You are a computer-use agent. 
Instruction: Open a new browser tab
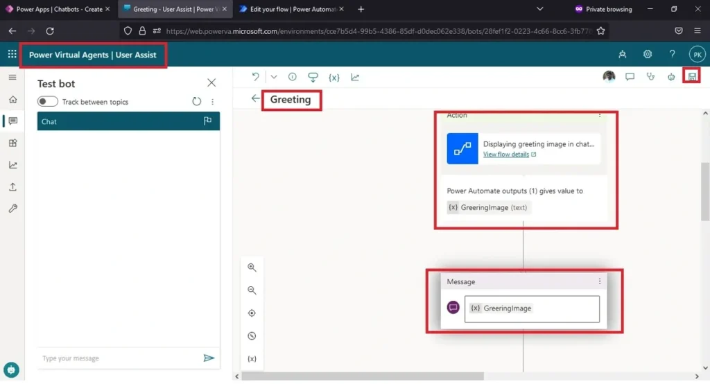click(361, 9)
